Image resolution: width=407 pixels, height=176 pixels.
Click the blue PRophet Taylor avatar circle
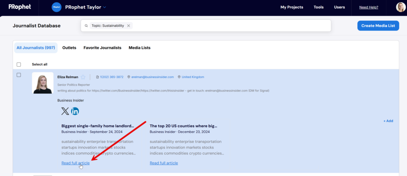[x=56, y=7]
